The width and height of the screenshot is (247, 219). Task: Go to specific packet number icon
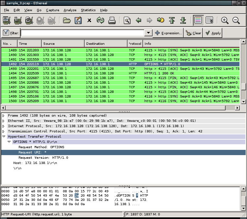point(160,20)
